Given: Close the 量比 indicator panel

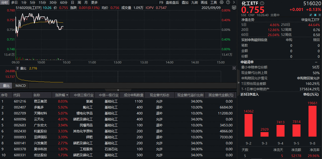Looking at the screenshot, I should coord(234,68).
